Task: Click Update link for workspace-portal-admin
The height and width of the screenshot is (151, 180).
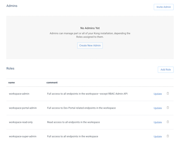Action: pos(157,108)
